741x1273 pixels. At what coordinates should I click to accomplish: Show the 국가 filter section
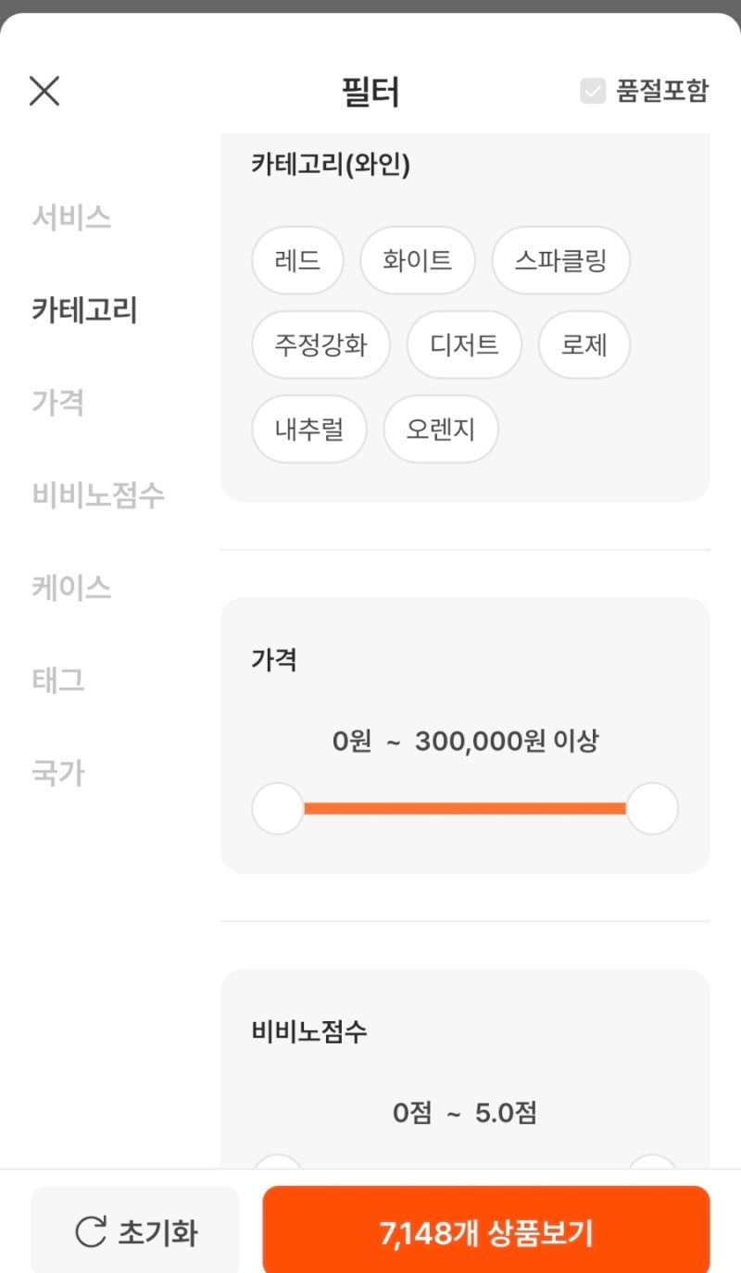point(58,773)
